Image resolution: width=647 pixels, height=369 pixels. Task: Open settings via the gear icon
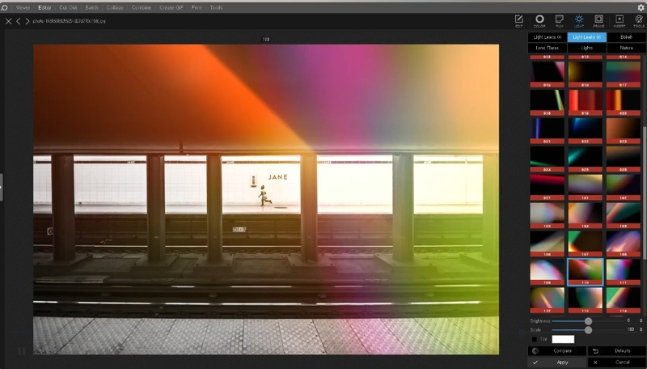[x=641, y=7]
